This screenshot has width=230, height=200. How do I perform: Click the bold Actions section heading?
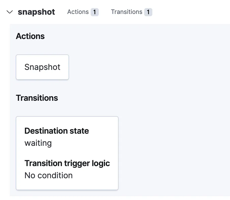point(30,36)
